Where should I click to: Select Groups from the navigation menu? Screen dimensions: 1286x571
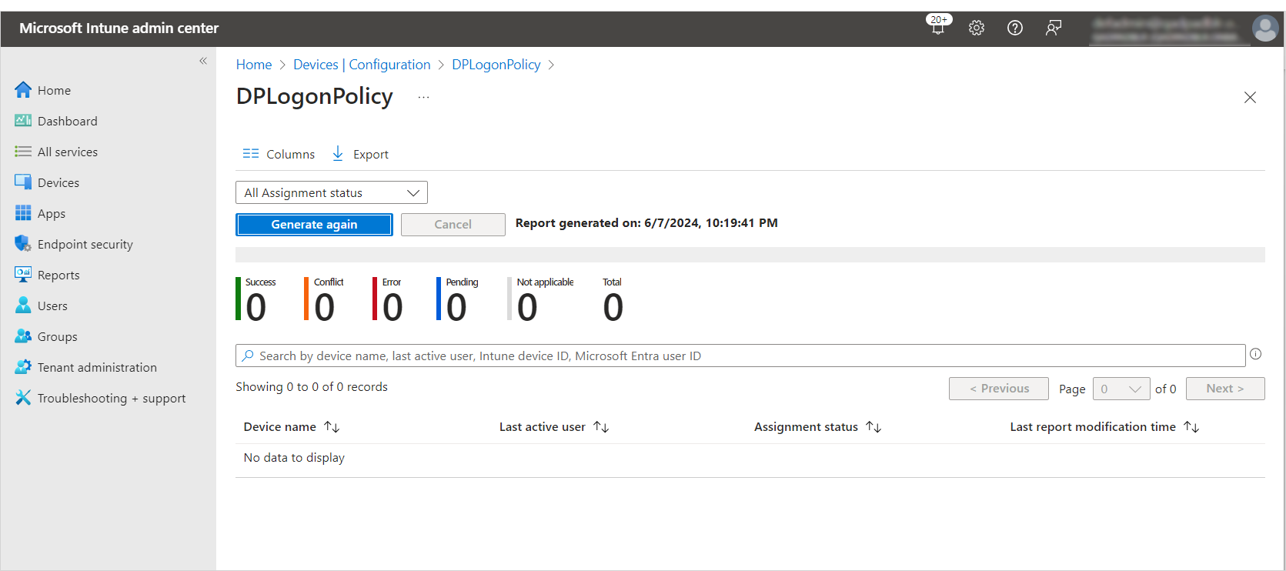click(57, 336)
